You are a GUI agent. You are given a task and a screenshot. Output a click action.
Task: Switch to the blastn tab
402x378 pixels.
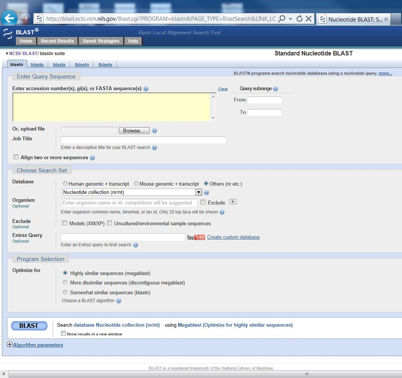pos(17,65)
